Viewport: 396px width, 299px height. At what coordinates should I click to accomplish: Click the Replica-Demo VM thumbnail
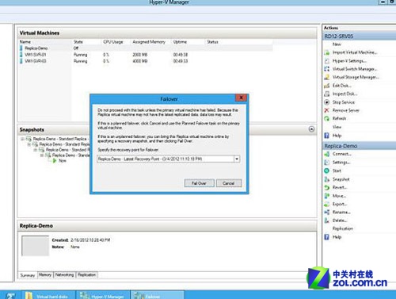pyautogui.click(x=36, y=246)
